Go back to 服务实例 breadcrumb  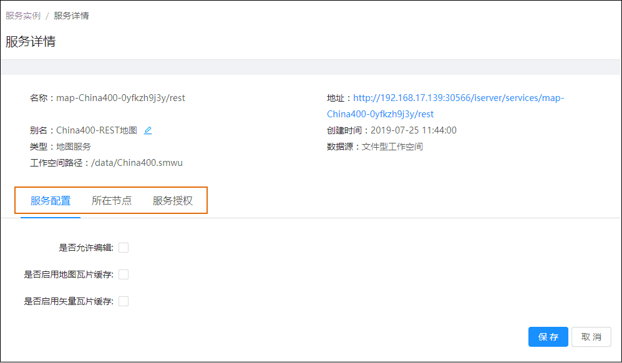(x=23, y=16)
